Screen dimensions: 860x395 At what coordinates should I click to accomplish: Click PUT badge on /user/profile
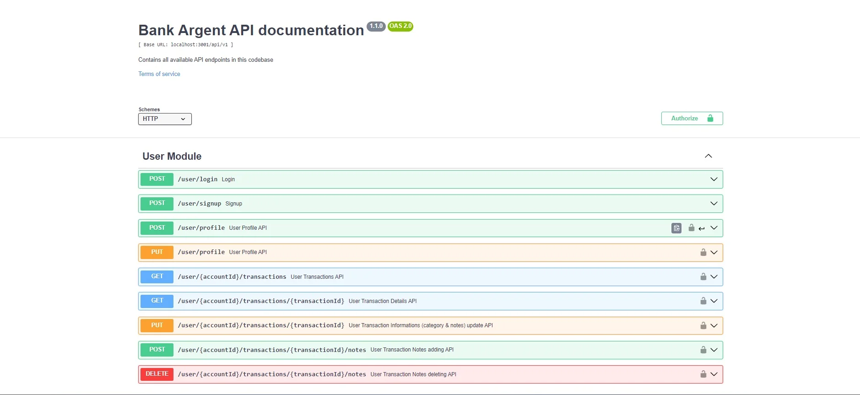[x=157, y=252]
